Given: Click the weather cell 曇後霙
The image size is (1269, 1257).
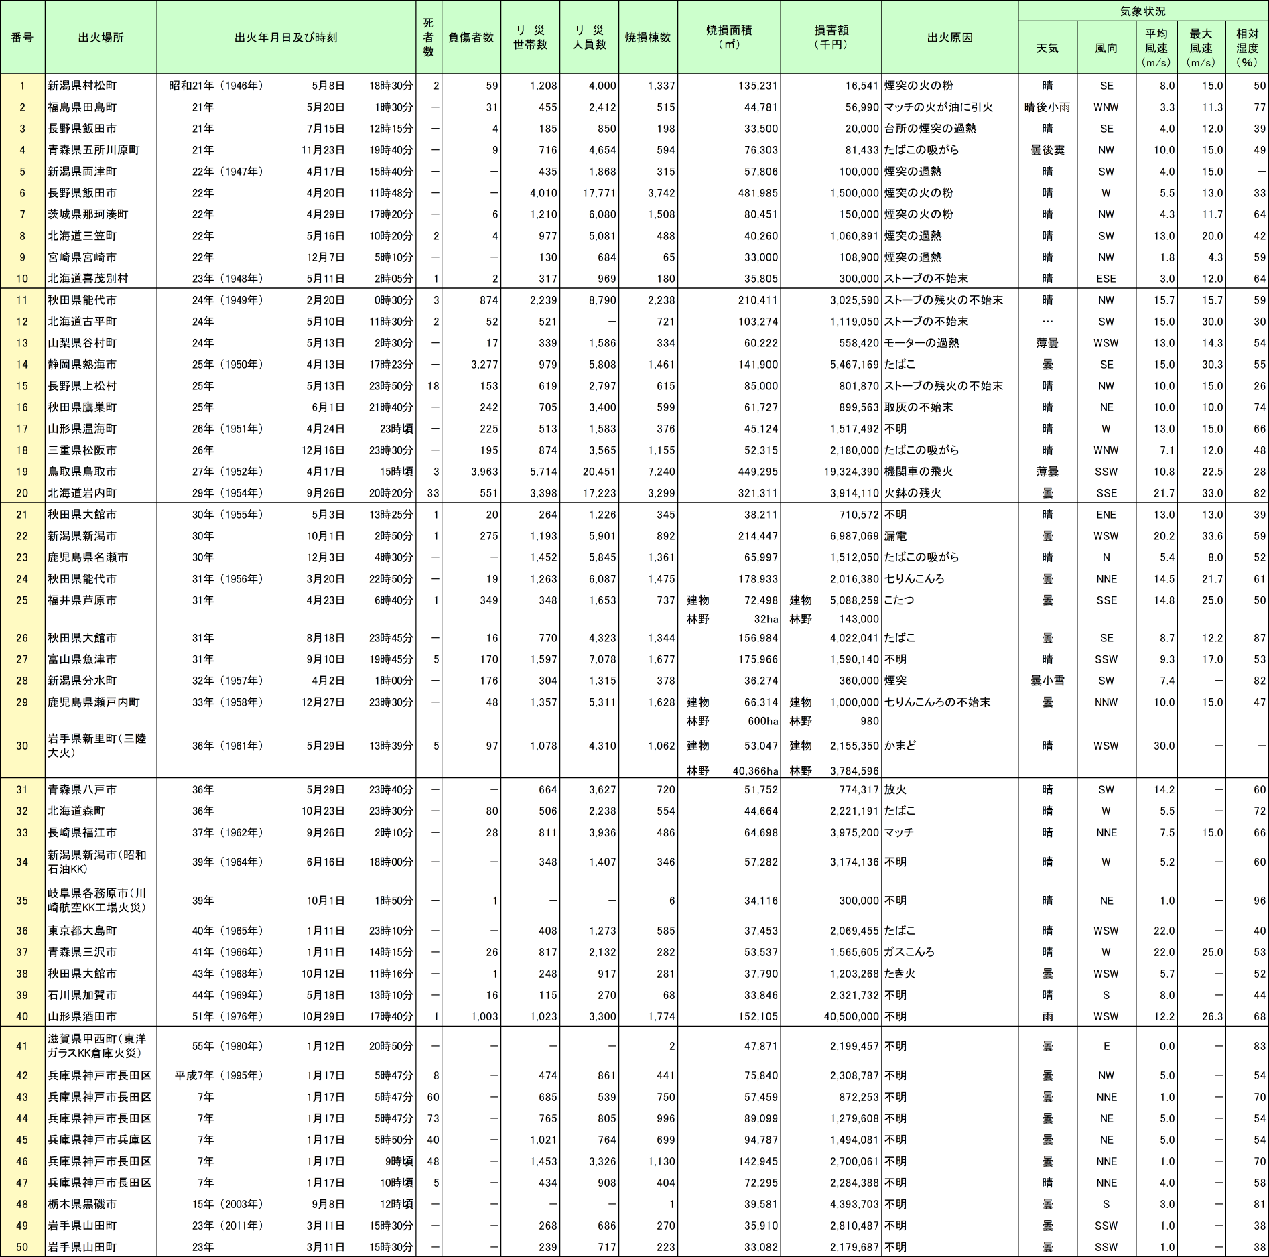Looking at the screenshot, I should (x=1047, y=150).
